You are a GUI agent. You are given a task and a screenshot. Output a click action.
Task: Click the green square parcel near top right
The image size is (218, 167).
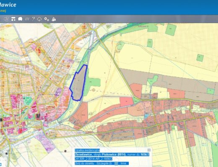(171, 29)
